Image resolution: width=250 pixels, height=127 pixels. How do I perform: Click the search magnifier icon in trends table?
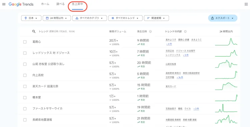pyautogui.click(x=34, y=32)
